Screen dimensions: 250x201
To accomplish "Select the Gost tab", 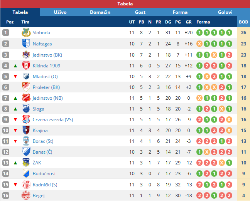I will coord(140,12).
